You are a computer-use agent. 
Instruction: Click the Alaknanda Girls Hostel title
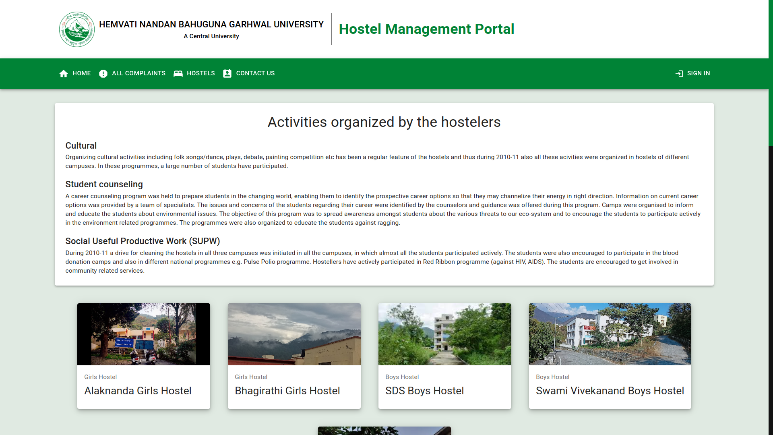138,391
